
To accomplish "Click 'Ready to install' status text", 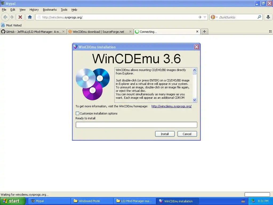I will click(x=85, y=118).
